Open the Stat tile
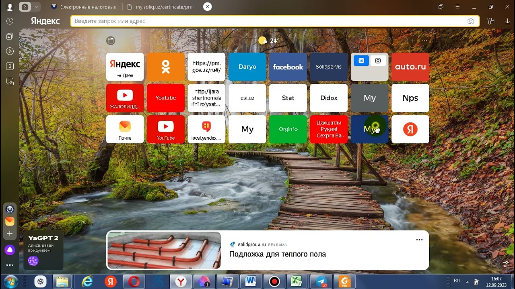 (x=288, y=98)
